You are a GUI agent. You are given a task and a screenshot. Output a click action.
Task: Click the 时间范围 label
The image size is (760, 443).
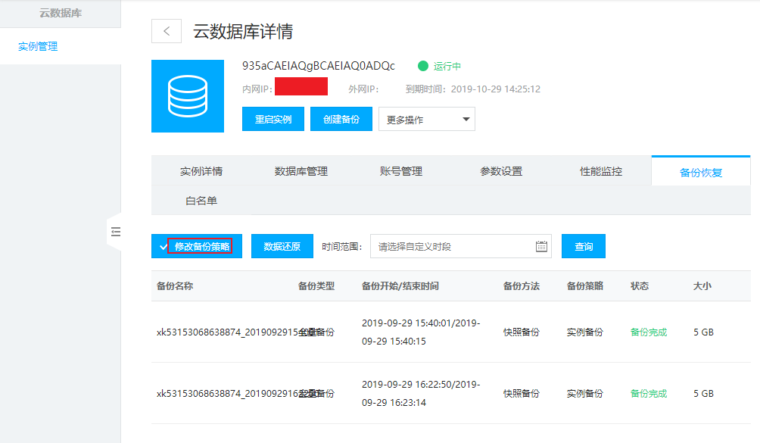click(x=341, y=246)
